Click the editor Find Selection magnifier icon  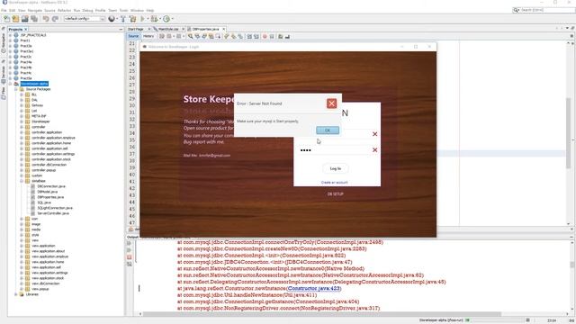(x=190, y=36)
